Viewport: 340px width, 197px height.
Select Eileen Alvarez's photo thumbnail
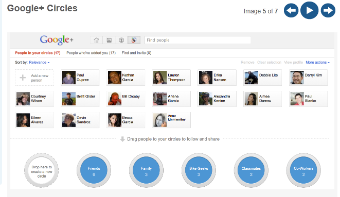coord(23,120)
